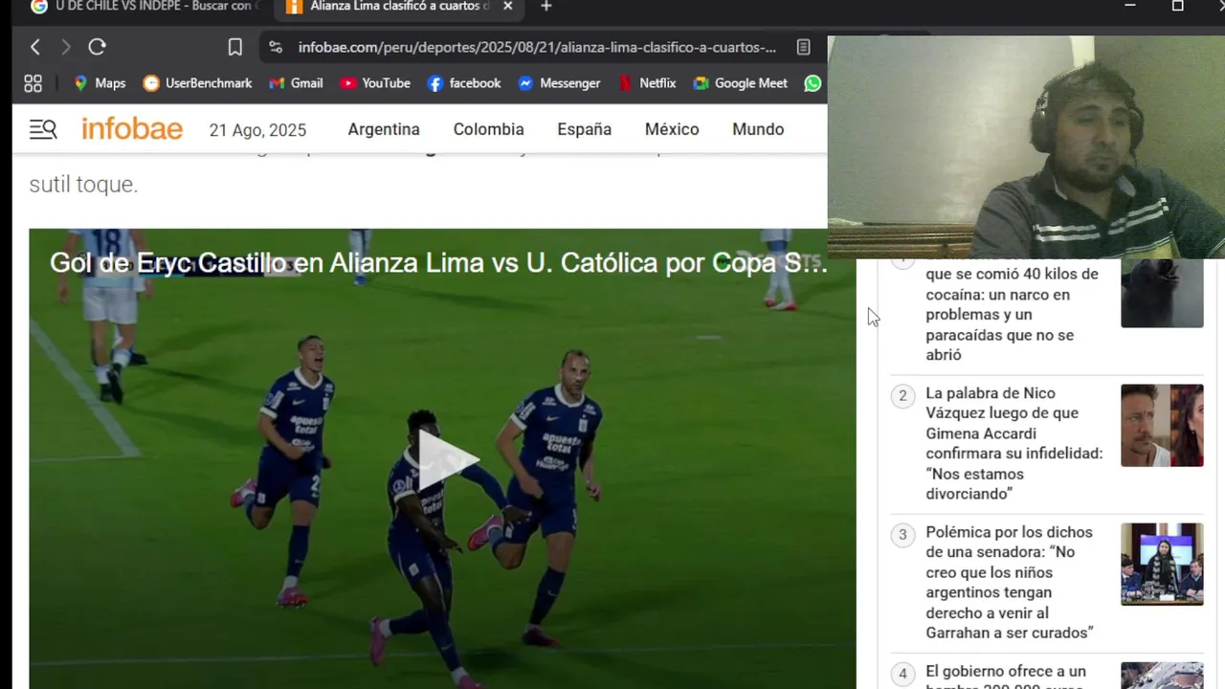Open the YouTube bookmark
The width and height of the screenshot is (1225, 689).
click(375, 83)
